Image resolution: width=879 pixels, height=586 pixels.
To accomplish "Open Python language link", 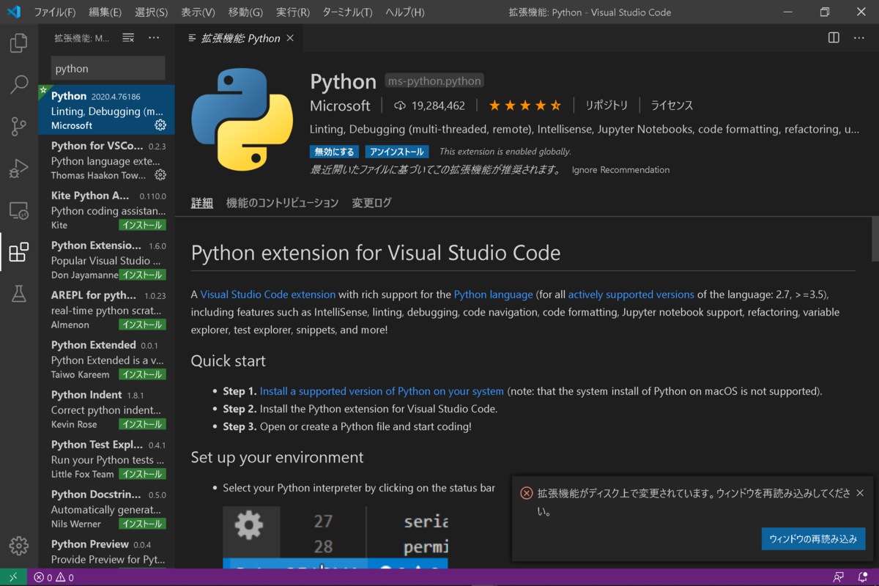I will coord(494,294).
